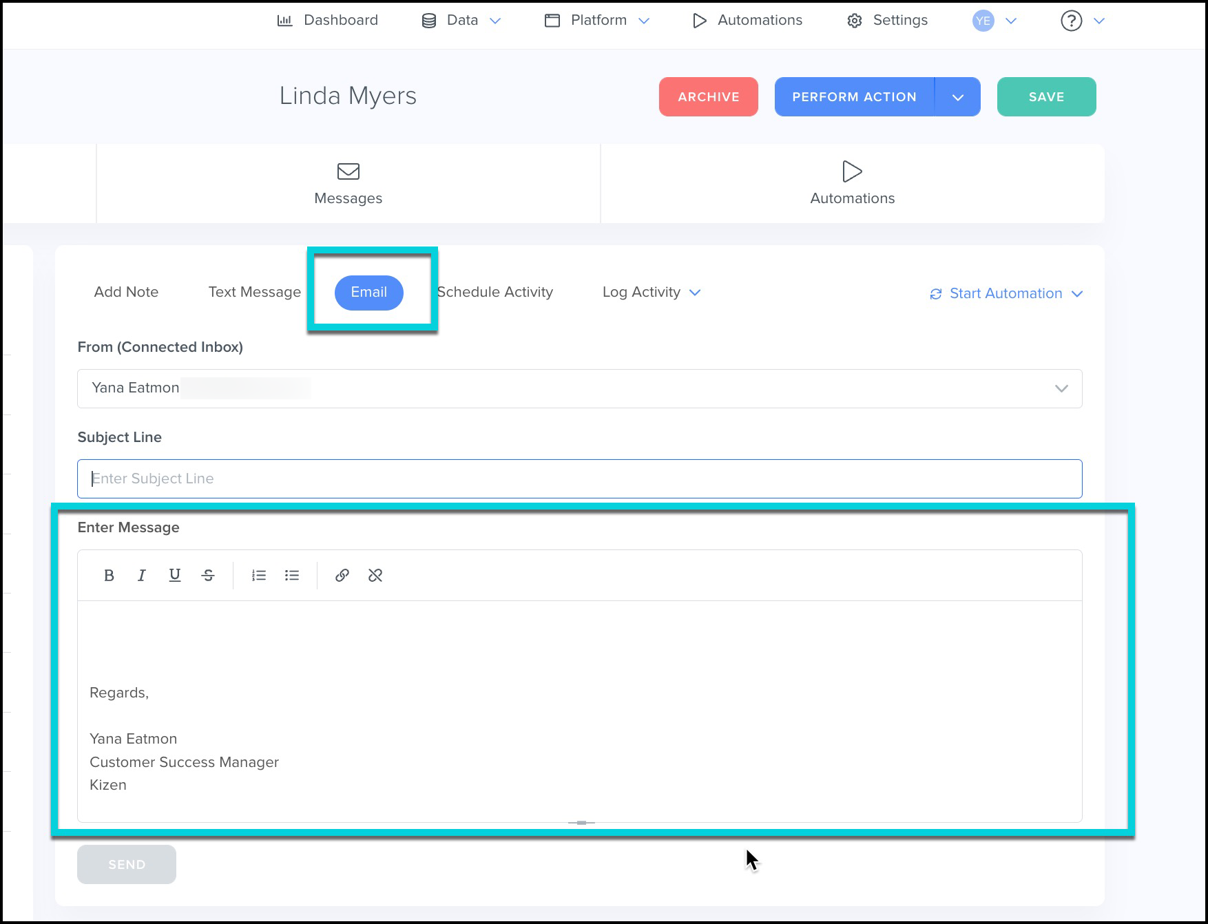Open the Messages section tab

click(x=348, y=184)
